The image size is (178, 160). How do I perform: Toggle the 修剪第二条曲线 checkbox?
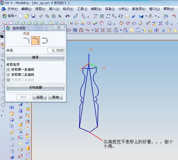coord(8,75)
